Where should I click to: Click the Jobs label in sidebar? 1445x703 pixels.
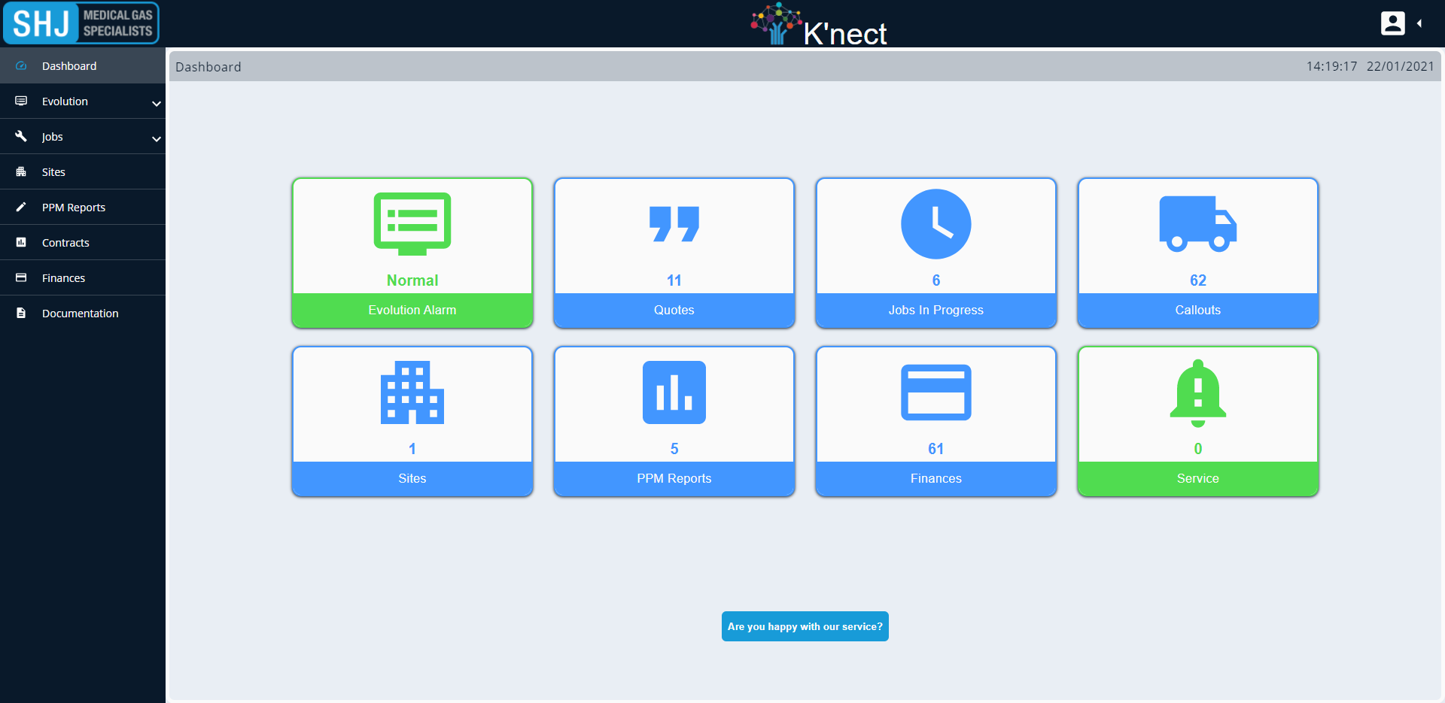tap(52, 137)
